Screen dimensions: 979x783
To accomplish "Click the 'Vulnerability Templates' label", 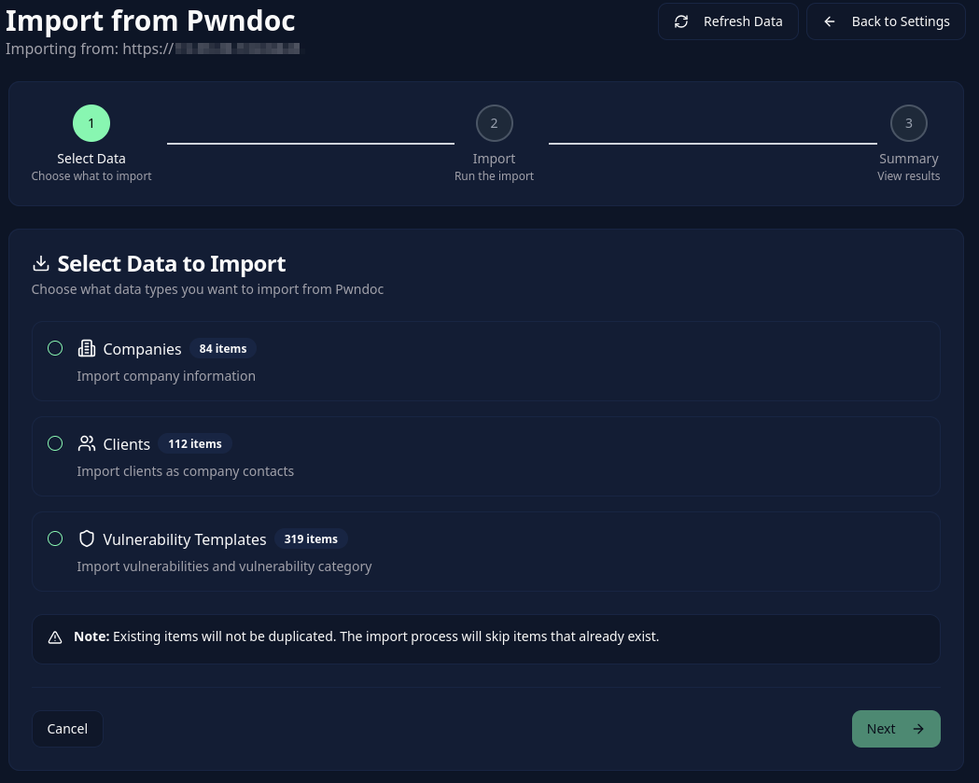I will tap(185, 539).
